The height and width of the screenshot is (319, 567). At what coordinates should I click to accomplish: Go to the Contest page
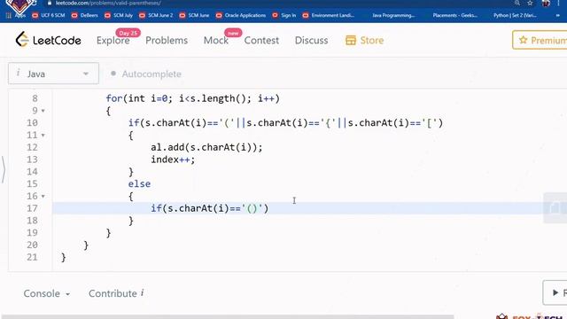click(261, 40)
